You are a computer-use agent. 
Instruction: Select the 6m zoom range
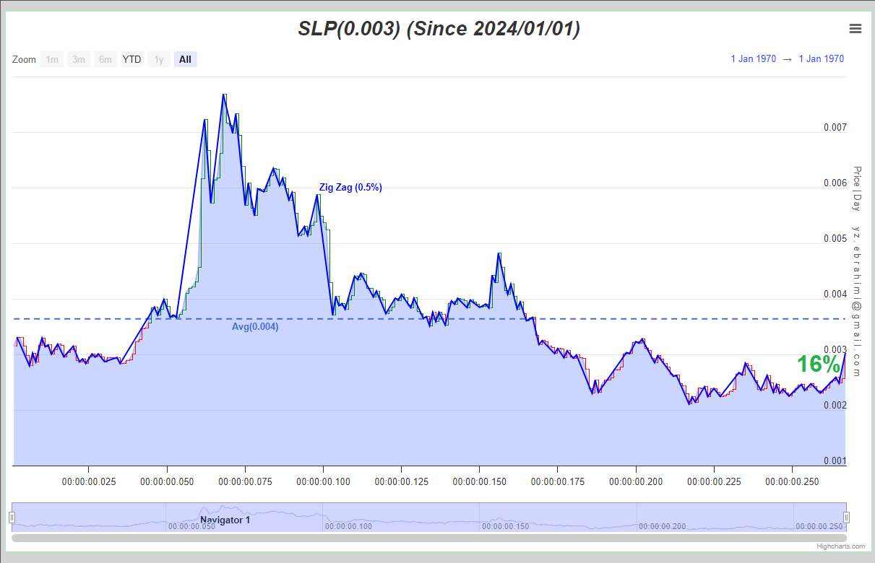105,59
